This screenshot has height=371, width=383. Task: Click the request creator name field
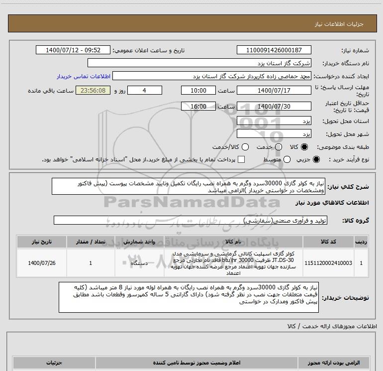[x=211, y=76]
